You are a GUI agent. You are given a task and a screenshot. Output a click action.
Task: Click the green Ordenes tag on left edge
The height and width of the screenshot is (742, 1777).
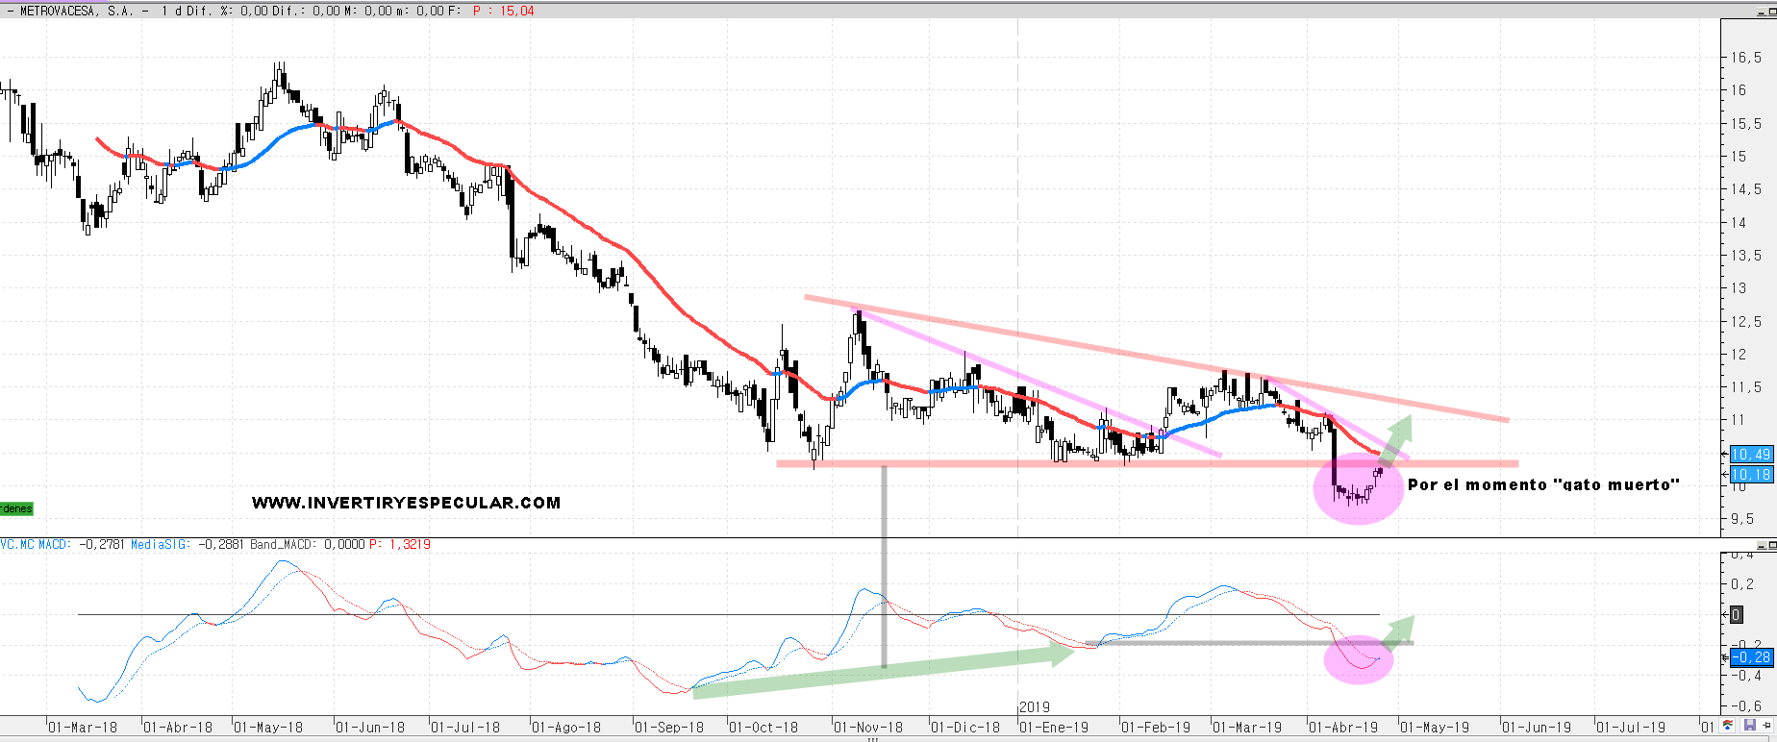pos(16,508)
